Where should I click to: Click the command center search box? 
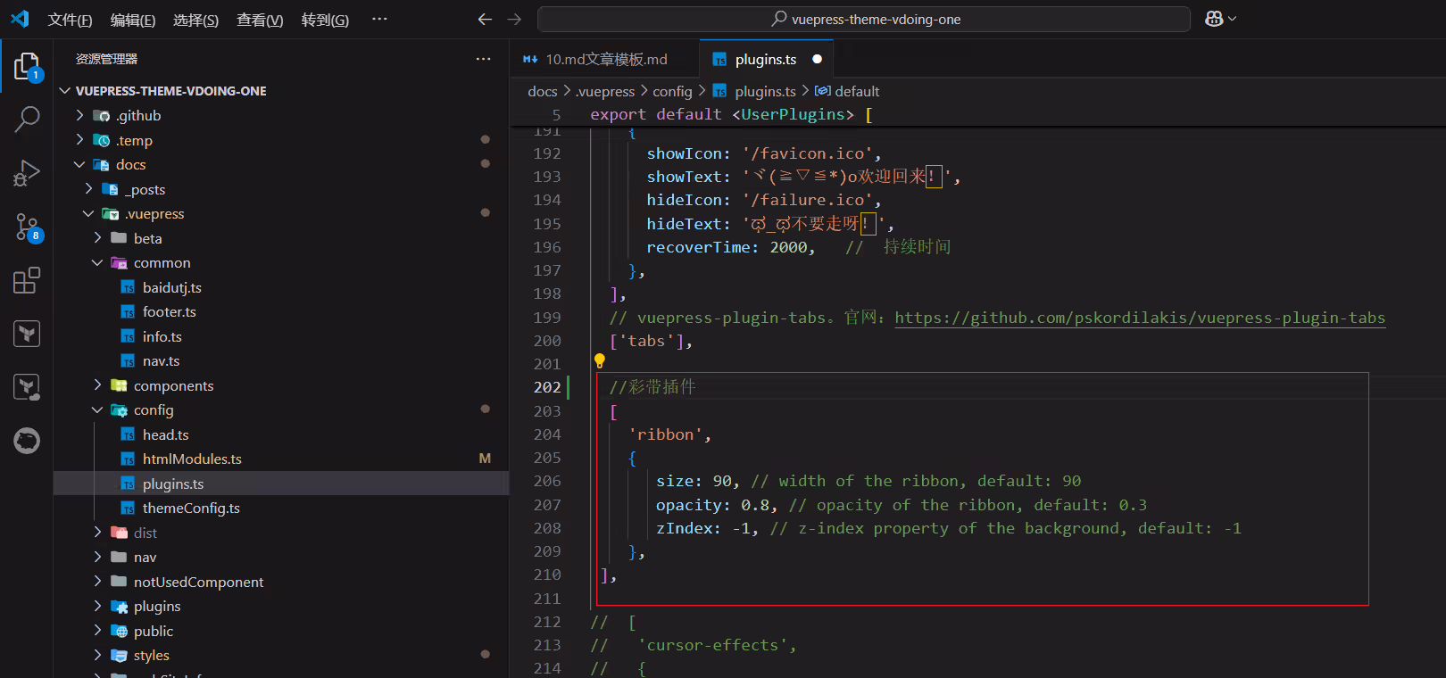864,19
